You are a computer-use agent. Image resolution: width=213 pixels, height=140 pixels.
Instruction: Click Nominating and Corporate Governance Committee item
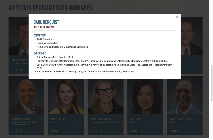click(62, 47)
